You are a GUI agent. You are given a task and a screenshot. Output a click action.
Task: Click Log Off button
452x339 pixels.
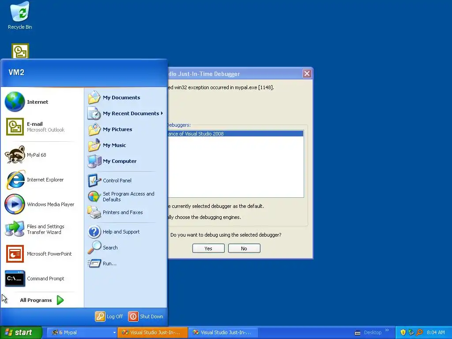(x=109, y=316)
